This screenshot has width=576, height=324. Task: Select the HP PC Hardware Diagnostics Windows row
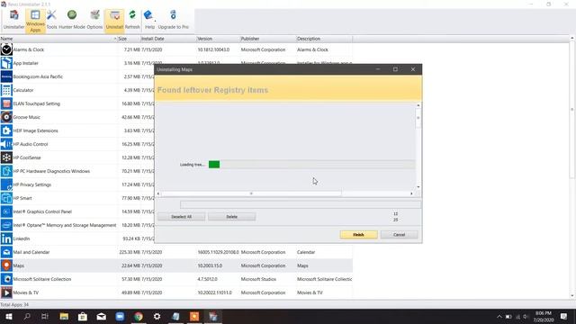176,171
